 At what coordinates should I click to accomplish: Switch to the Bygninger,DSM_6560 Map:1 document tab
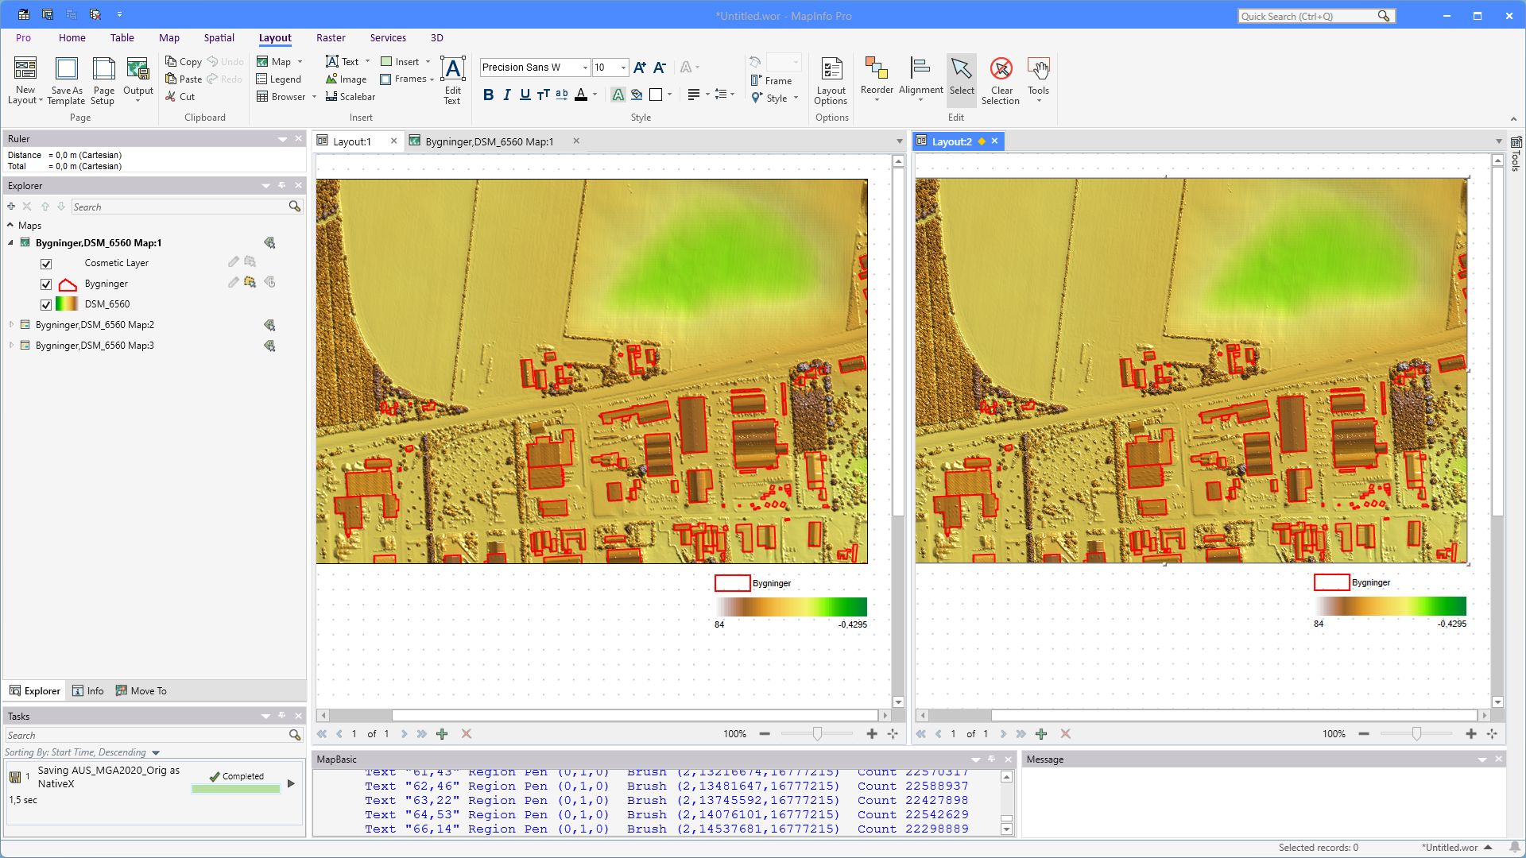[x=489, y=141]
